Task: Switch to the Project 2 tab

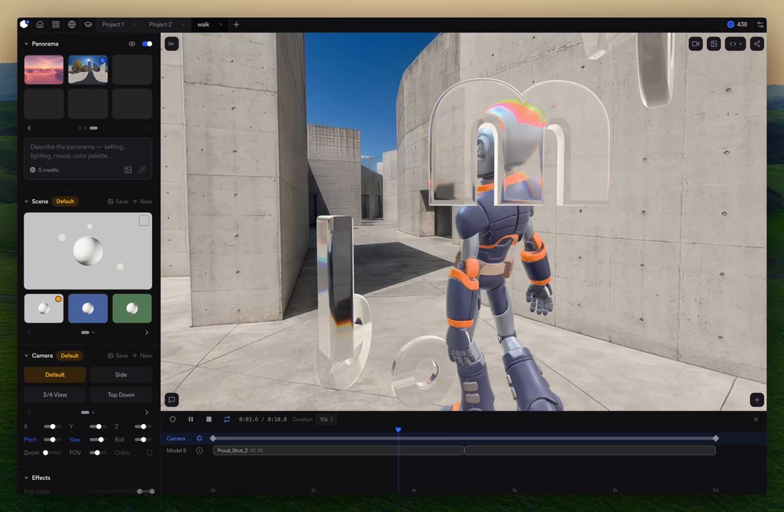Action: [x=160, y=24]
